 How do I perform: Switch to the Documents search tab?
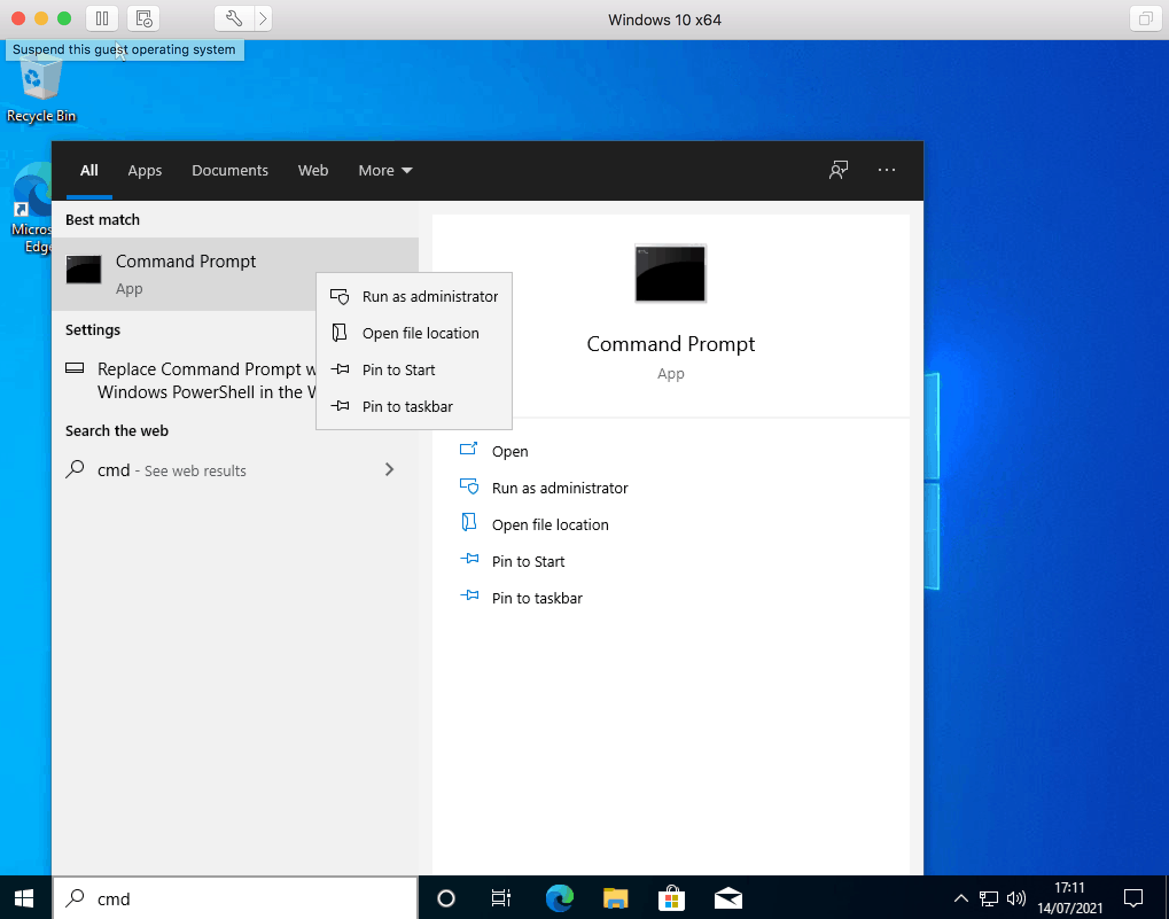(229, 170)
